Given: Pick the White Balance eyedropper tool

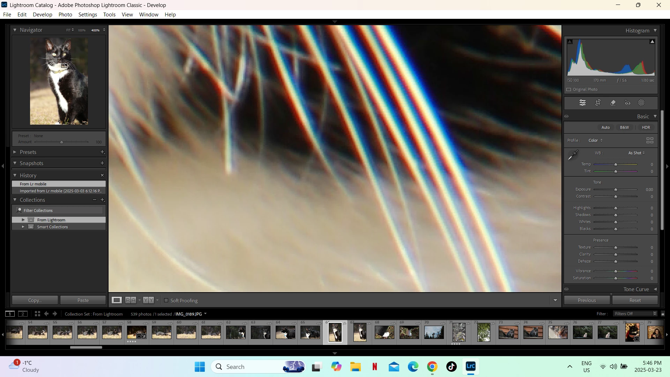Looking at the screenshot, I should [573, 155].
